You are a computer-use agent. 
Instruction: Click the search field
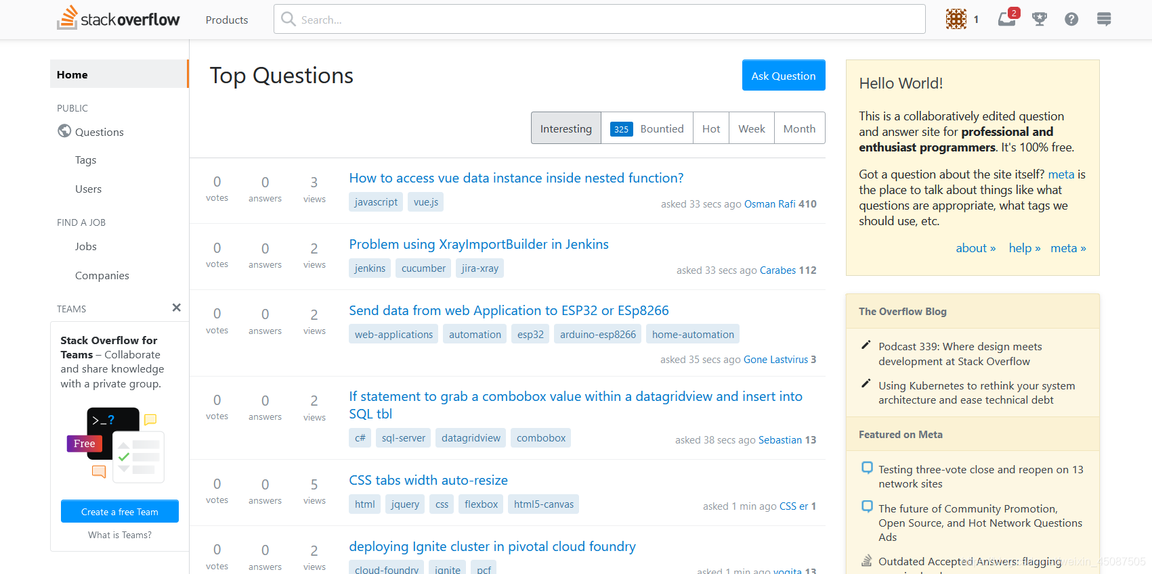pyautogui.click(x=599, y=19)
